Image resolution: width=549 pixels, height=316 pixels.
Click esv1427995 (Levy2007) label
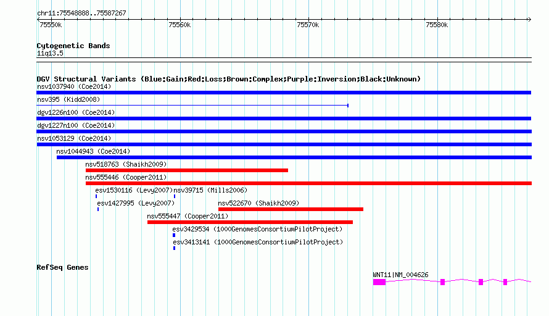coord(136,203)
